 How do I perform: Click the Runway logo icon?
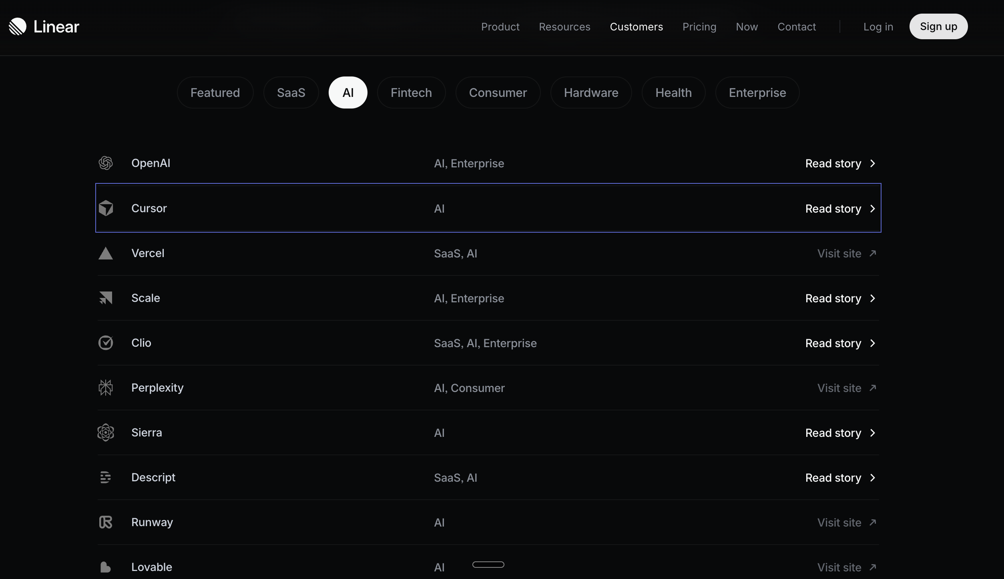pyautogui.click(x=106, y=522)
